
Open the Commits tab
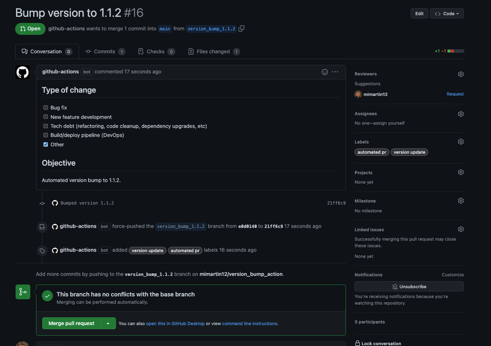(105, 52)
